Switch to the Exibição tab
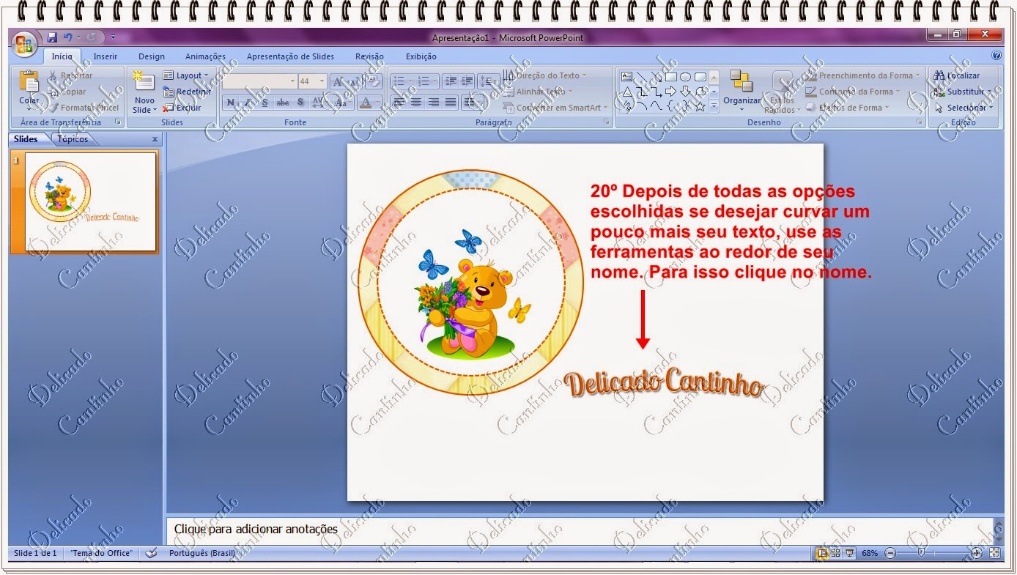Viewport: 1017px width, 575px height. [x=421, y=56]
